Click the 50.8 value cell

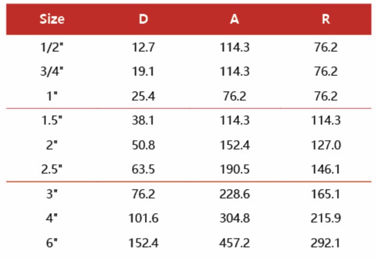(143, 145)
